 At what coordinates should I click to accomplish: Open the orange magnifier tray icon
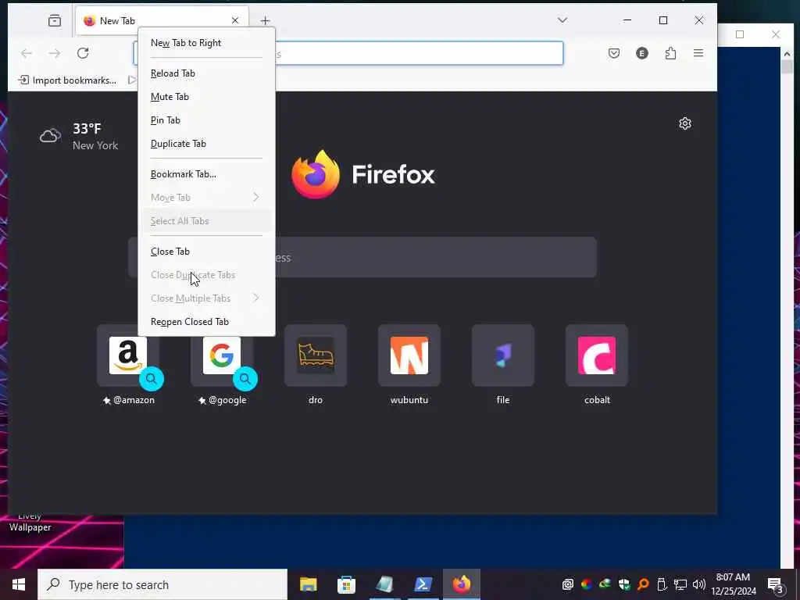point(643,584)
